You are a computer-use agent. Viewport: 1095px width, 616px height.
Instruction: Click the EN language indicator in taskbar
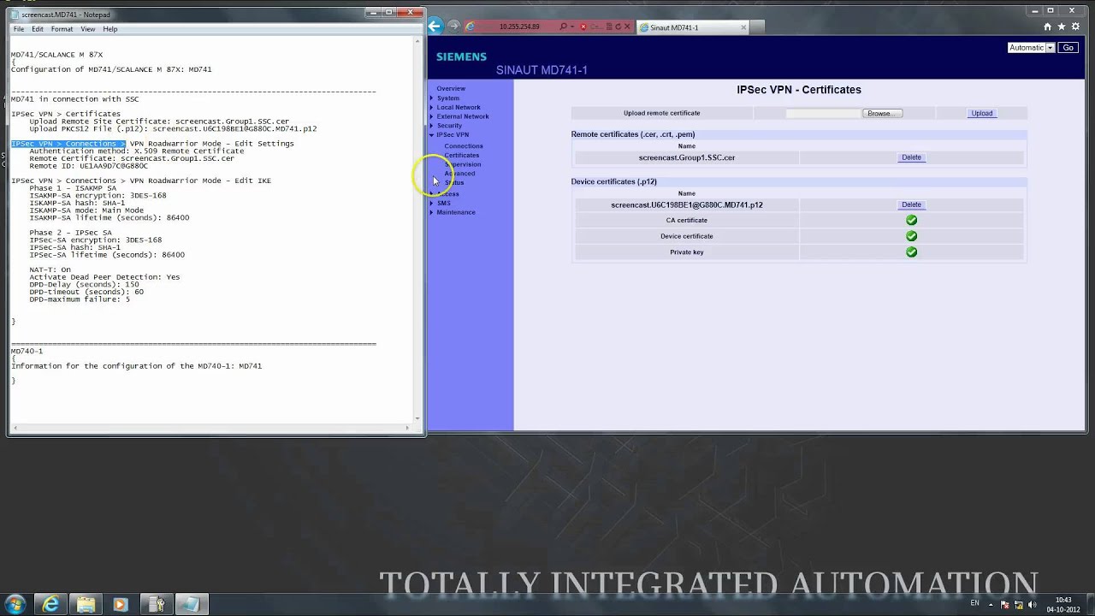974,603
